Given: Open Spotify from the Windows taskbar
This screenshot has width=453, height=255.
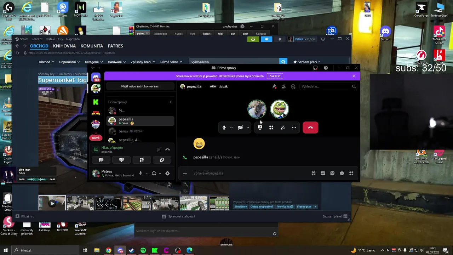Looking at the screenshot, I should point(143,250).
